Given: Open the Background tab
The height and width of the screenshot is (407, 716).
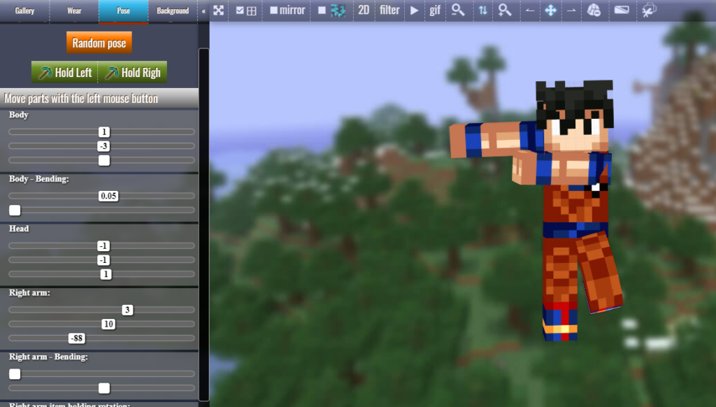Looking at the screenshot, I should click(x=173, y=10).
